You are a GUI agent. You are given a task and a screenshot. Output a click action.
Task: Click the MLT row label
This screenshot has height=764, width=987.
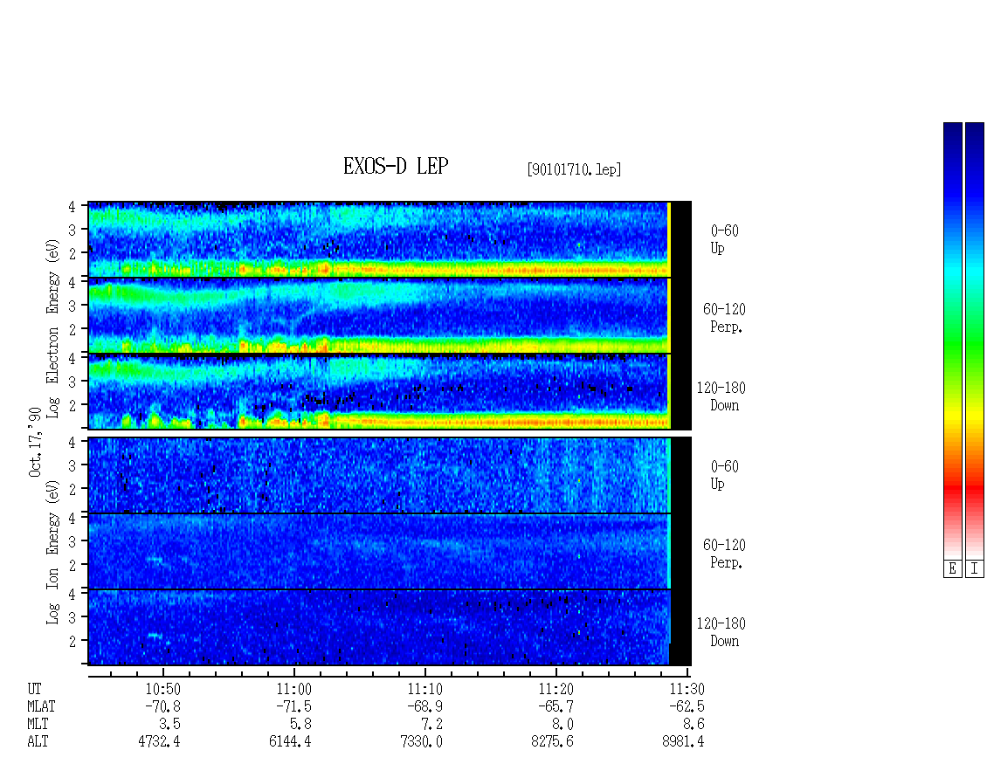pos(38,725)
